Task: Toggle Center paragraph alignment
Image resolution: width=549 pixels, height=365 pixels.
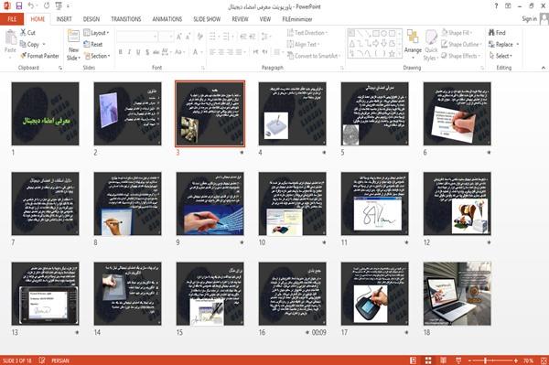Action: pyautogui.click(x=221, y=52)
